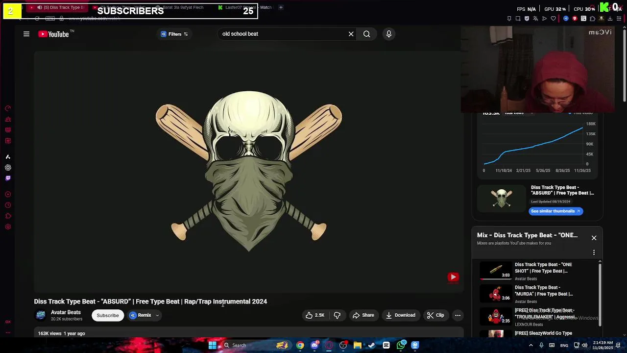627x353 pixels.
Task: Take a snapshot with the capture icon
Action: tap(518, 19)
